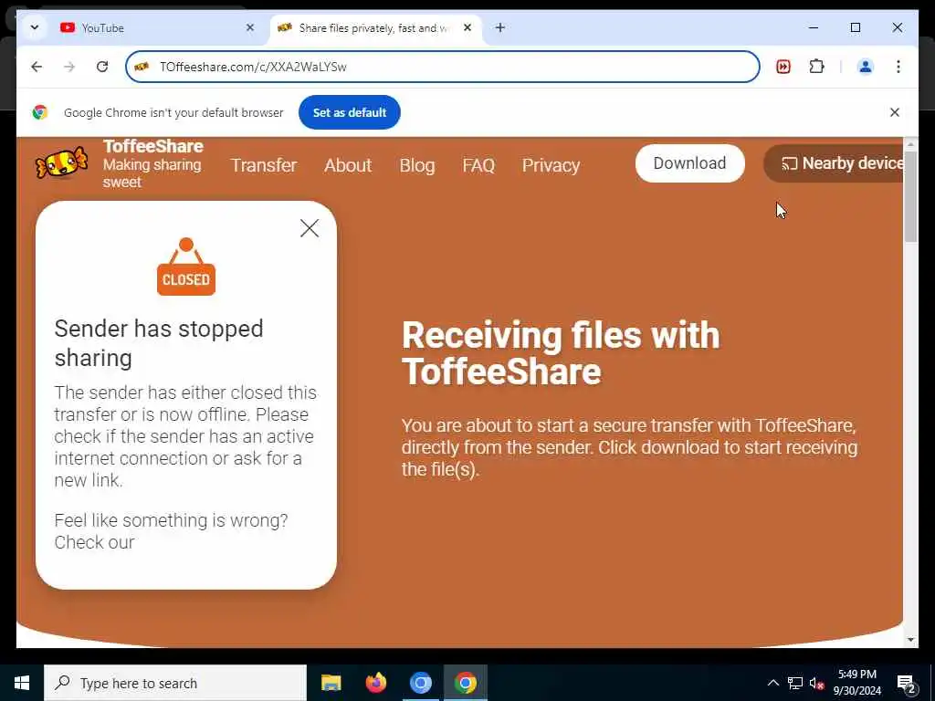Click the ToffeeShare brand name text
The width and height of the screenshot is (935, 701).
point(153,146)
